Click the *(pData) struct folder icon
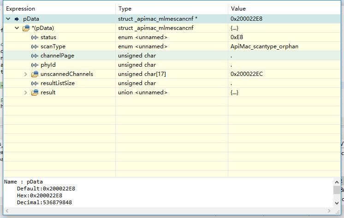The width and height of the screenshot is (344, 218). pyautogui.click(x=26, y=28)
